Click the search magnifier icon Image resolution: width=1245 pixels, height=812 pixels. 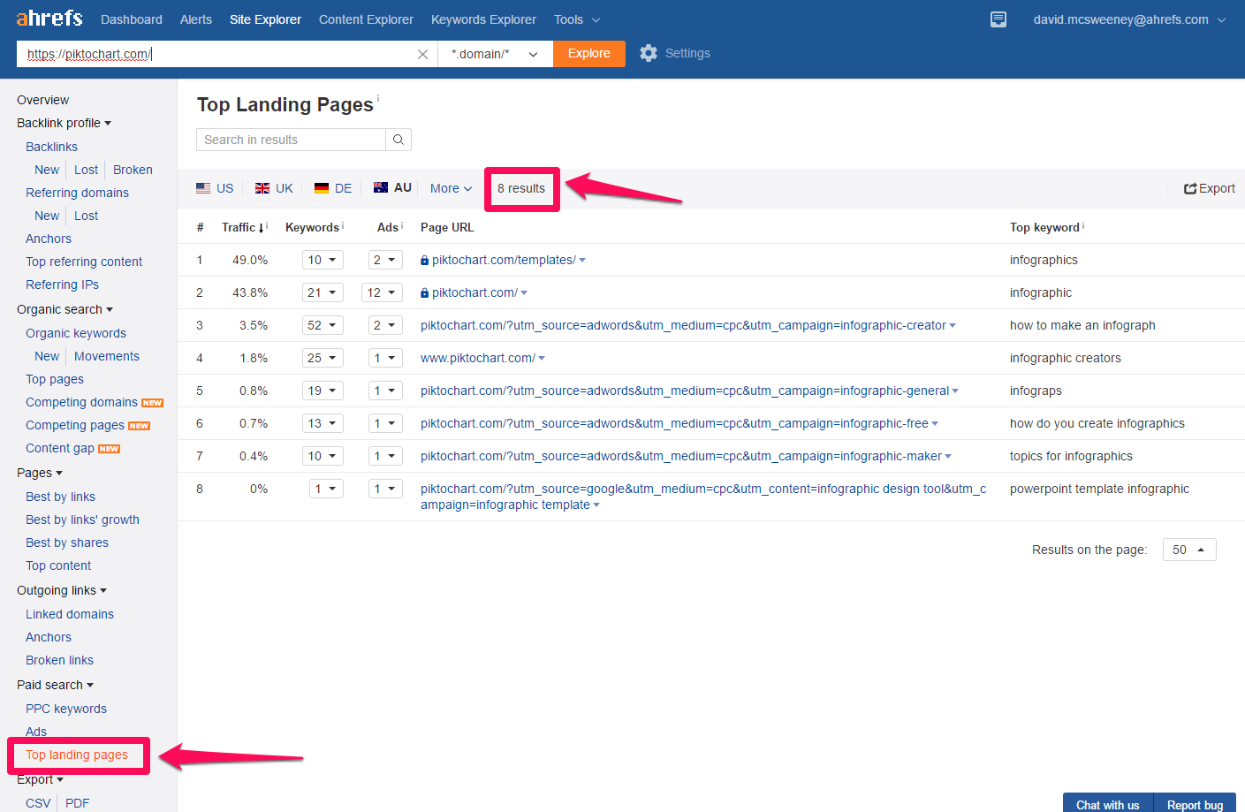(399, 140)
